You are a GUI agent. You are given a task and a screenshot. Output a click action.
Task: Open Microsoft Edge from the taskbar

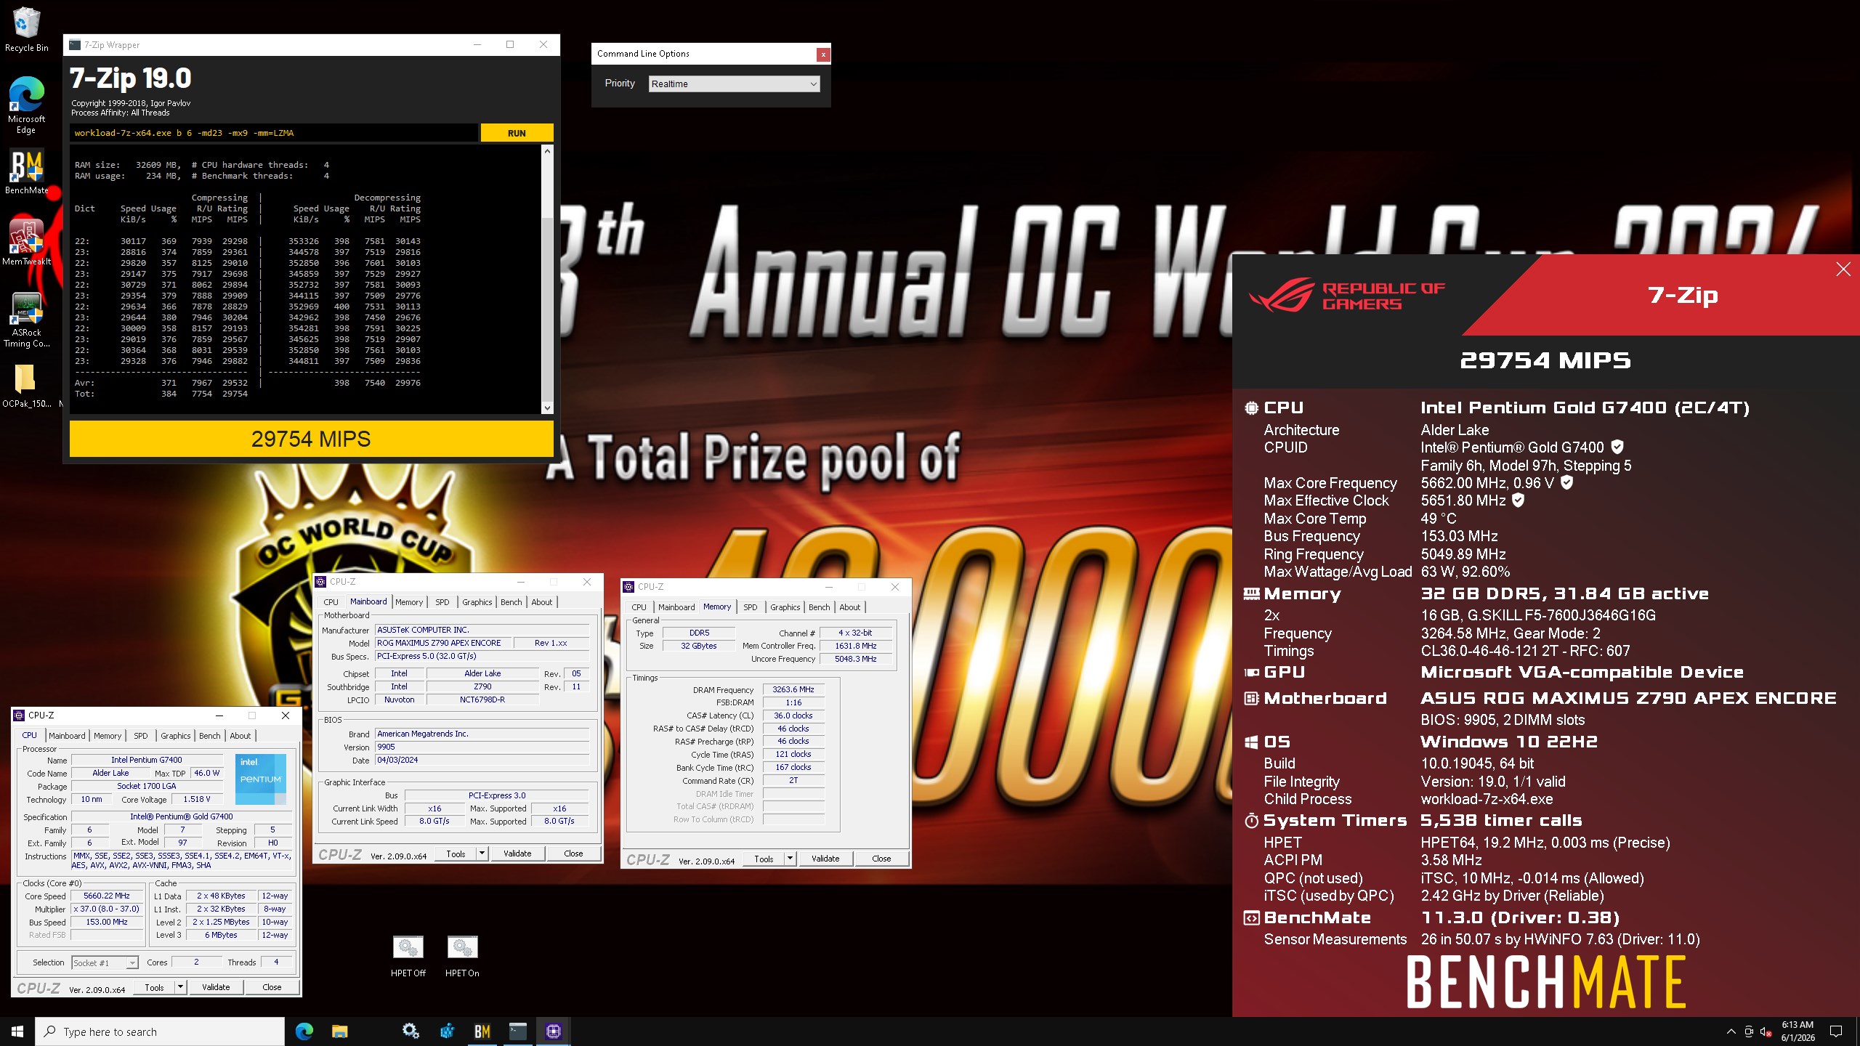(304, 1031)
